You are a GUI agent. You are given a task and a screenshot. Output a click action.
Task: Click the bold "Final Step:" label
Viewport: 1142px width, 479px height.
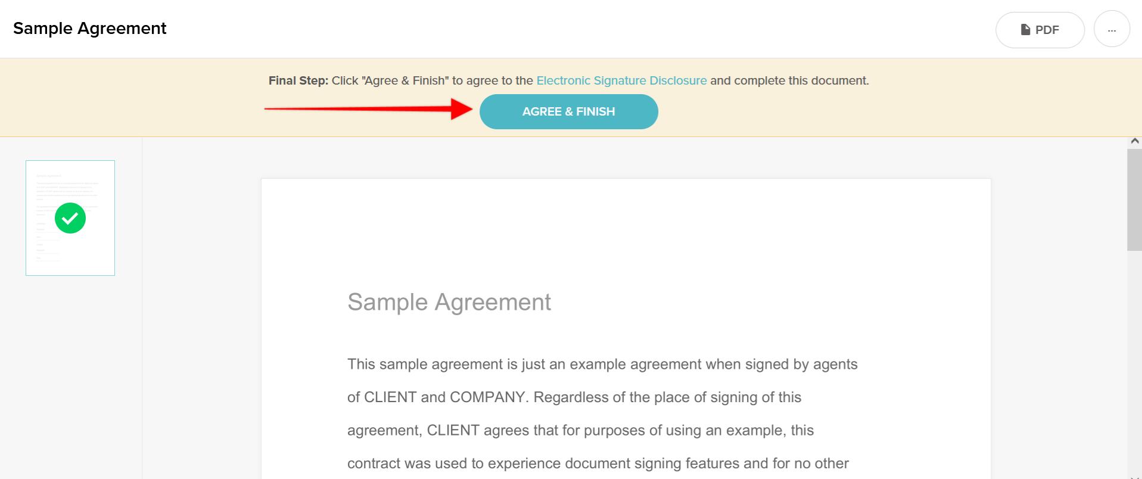point(298,80)
